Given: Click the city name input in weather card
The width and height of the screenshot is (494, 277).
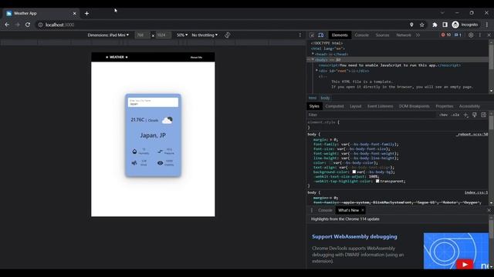Looking at the screenshot, I should coord(153,102).
